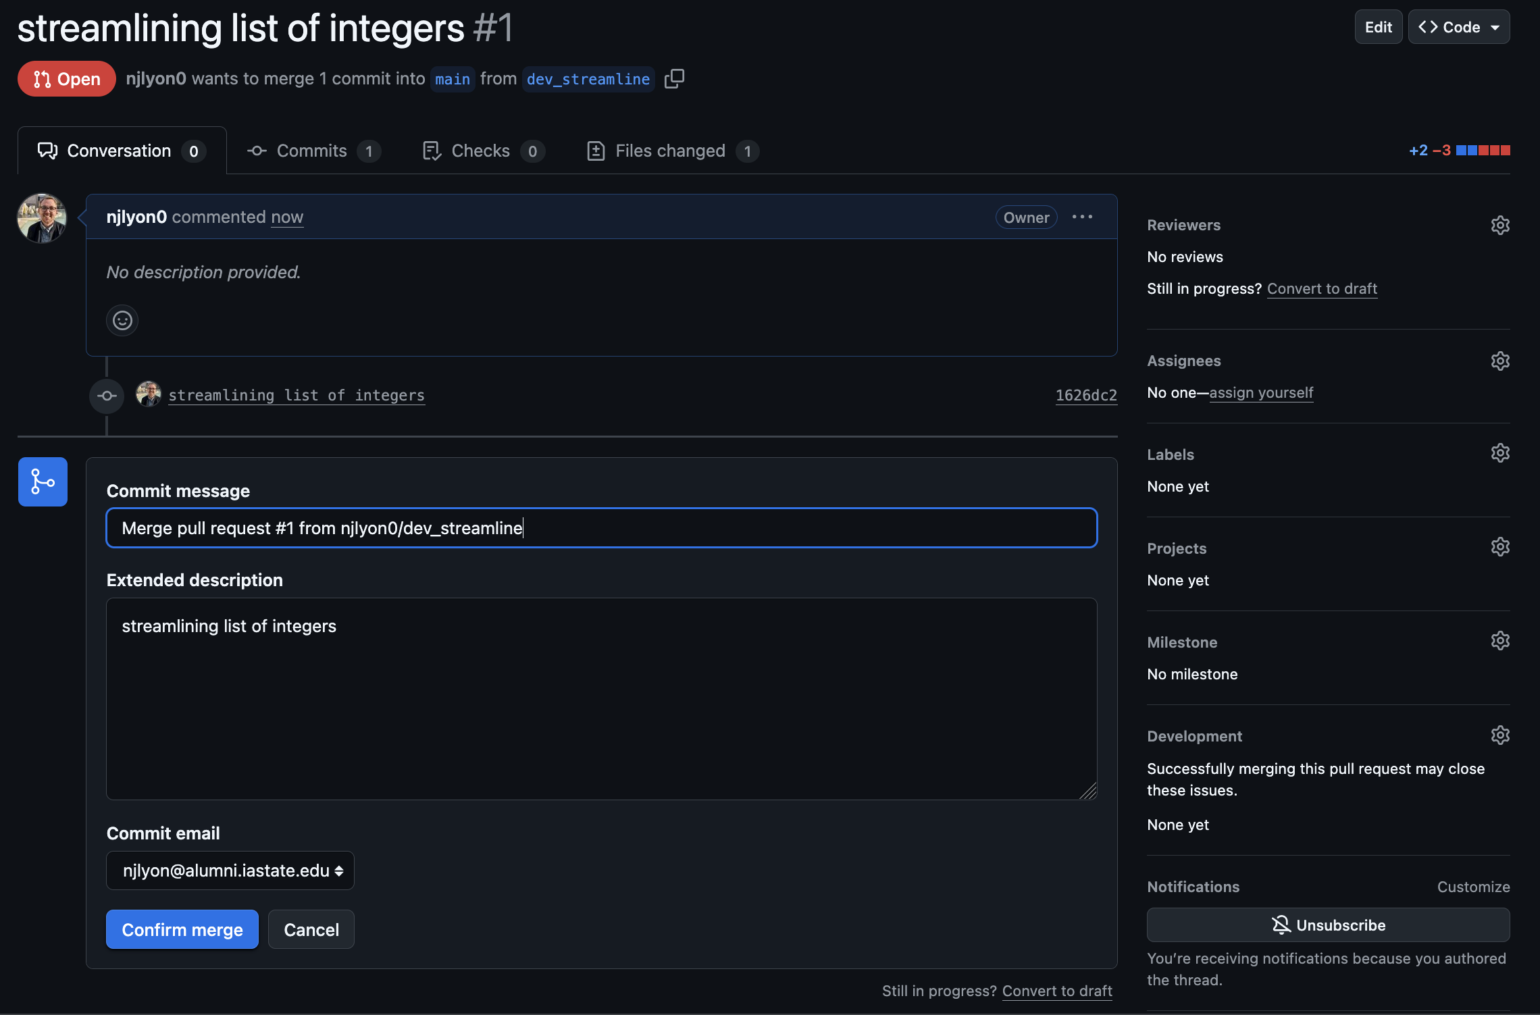Open Projects settings gear
Image resolution: width=1540 pixels, height=1015 pixels.
[x=1499, y=546]
